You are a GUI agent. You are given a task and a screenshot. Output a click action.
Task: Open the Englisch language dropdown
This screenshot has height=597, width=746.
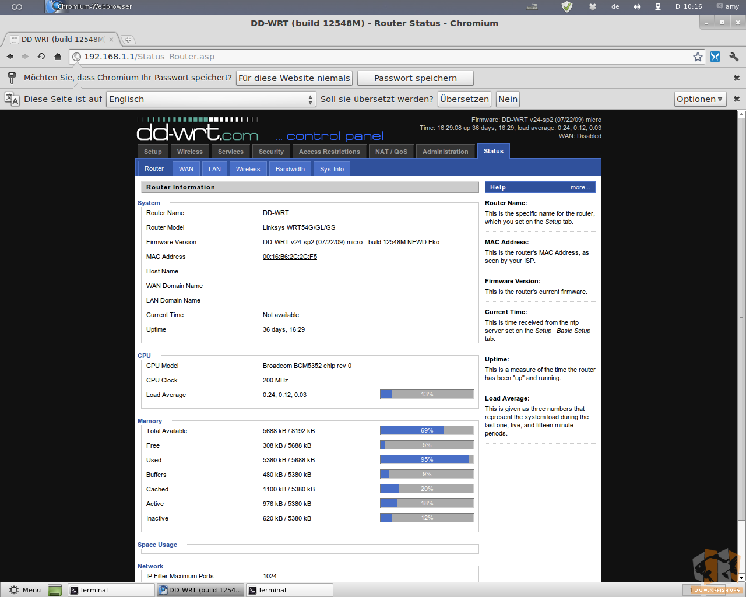tap(211, 99)
